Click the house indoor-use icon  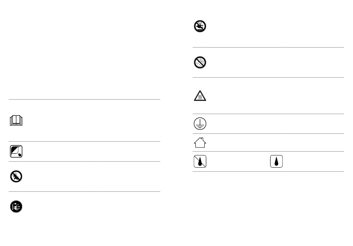200,142
